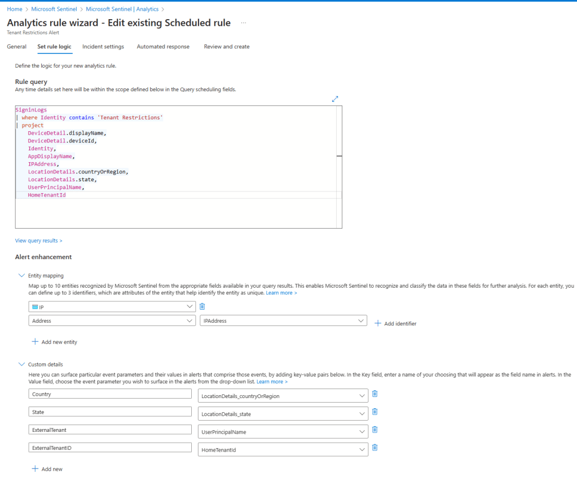The height and width of the screenshot is (482, 577).
Task: Click View query results link
Action: 38,240
